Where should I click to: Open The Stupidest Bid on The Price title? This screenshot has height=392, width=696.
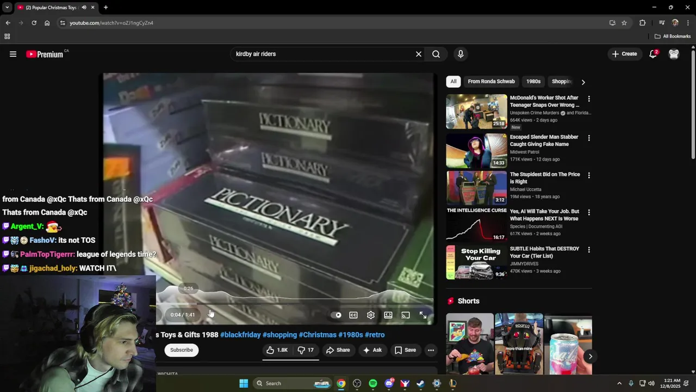click(x=545, y=178)
